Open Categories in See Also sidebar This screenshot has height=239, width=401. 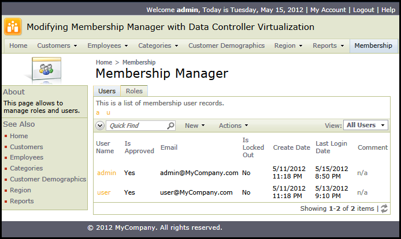[27, 168]
